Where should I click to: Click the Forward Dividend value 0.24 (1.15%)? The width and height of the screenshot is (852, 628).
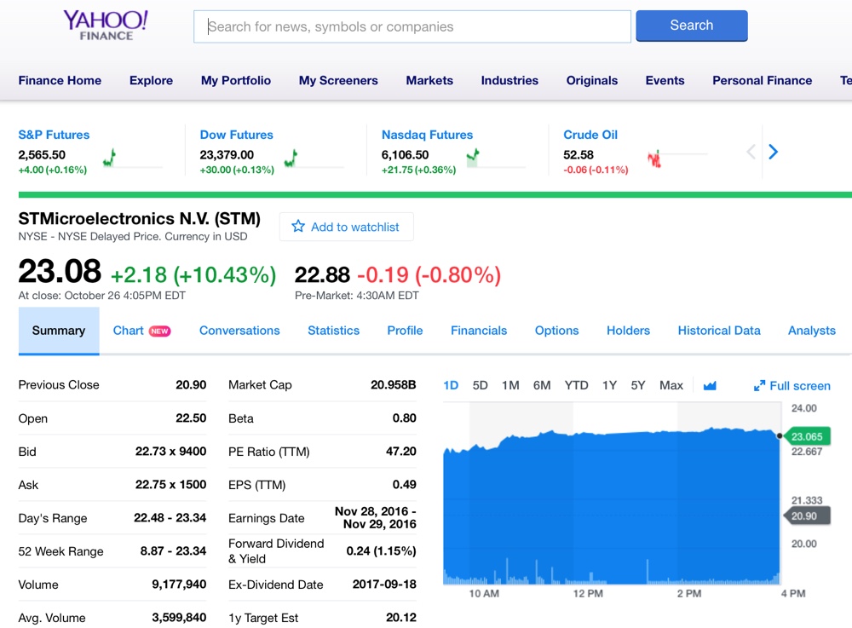point(381,551)
